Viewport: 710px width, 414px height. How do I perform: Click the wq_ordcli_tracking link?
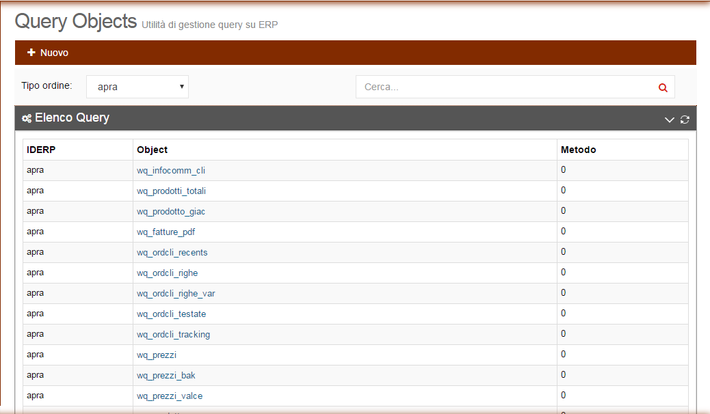click(x=173, y=334)
